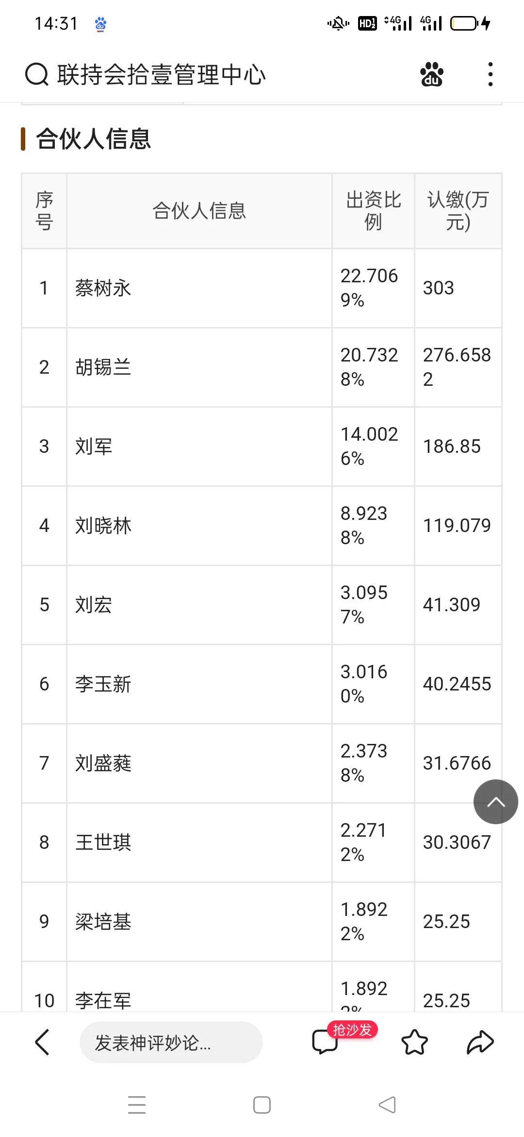Tap the share arrow icon
This screenshot has height=1137, width=524.
[x=480, y=1042]
